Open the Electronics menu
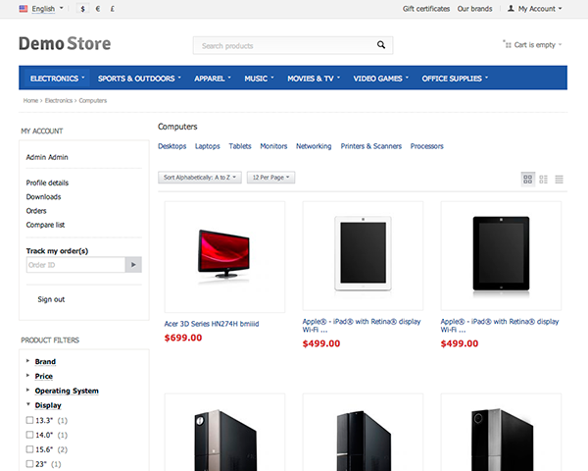Viewport: 588px width, 471px height. (57, 78)
